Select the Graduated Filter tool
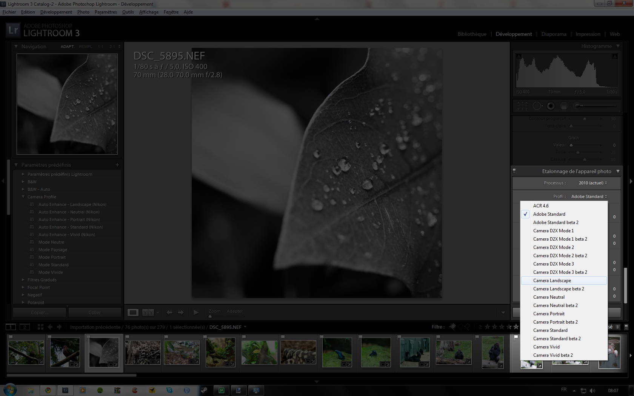The width and height of the screenshot is (634, 396). click(x=564, y=106)
